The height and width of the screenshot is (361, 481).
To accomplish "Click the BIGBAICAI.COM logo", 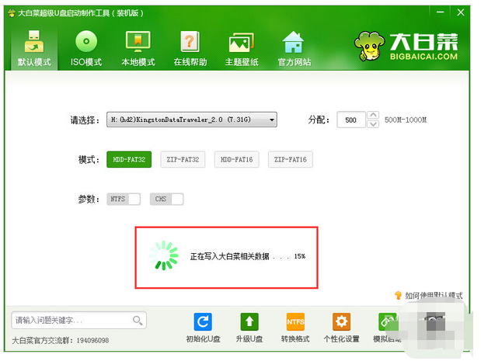I will (x=406, y=46).
